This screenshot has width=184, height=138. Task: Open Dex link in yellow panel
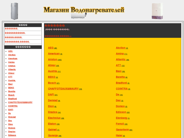tap(119, 101)
